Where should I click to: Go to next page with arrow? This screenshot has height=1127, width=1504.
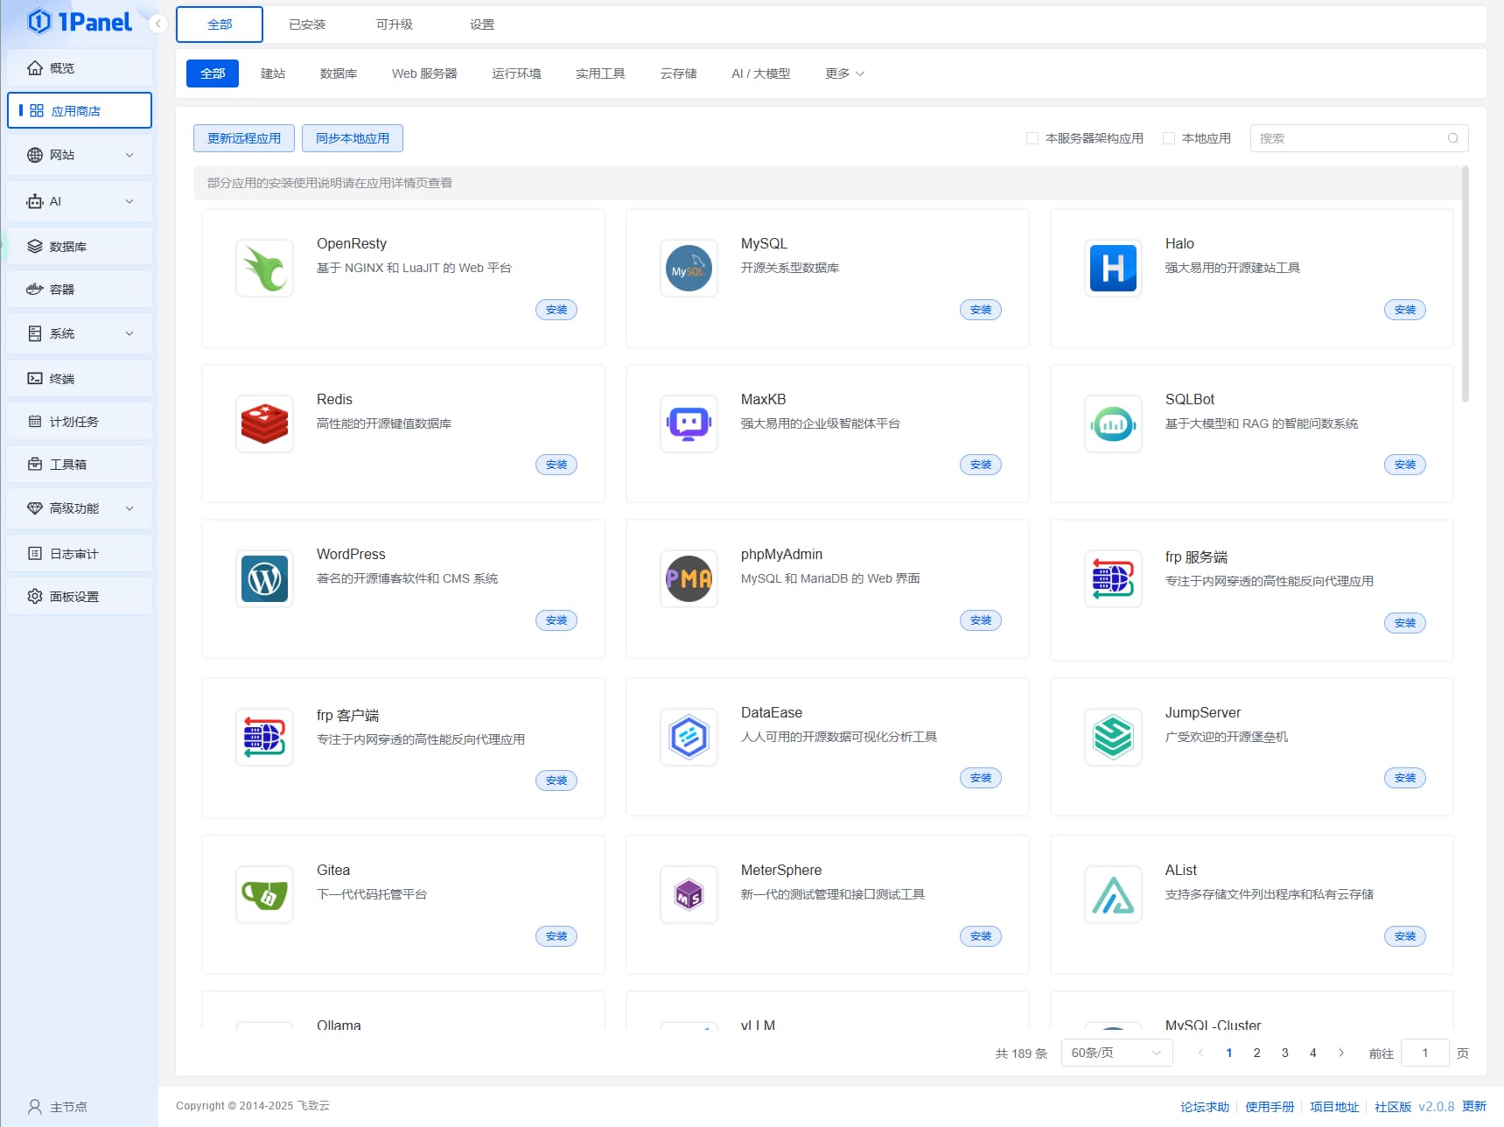pos(1341,1053)
